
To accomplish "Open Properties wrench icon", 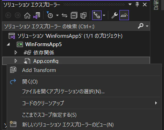I will [114, 15].
